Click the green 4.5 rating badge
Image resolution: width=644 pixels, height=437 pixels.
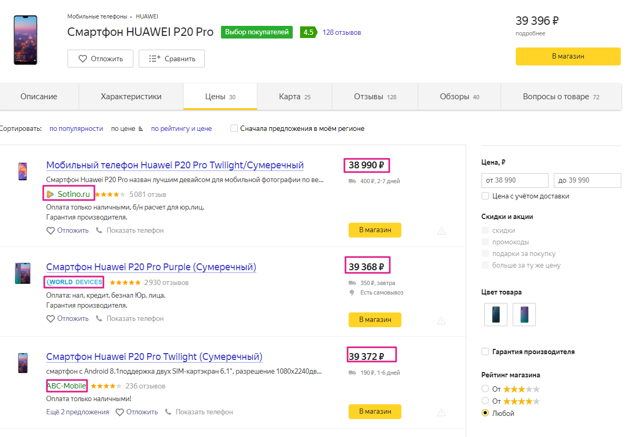point(308,32)
